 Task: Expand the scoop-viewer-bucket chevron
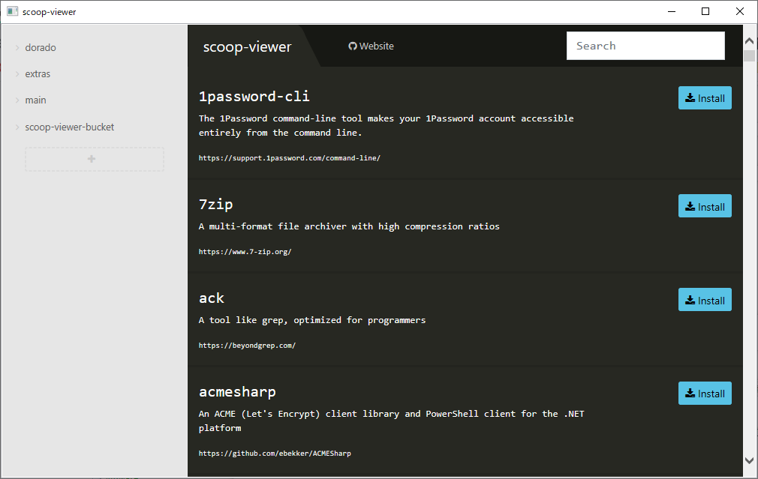pyautogui.click(x=17, y=127)
